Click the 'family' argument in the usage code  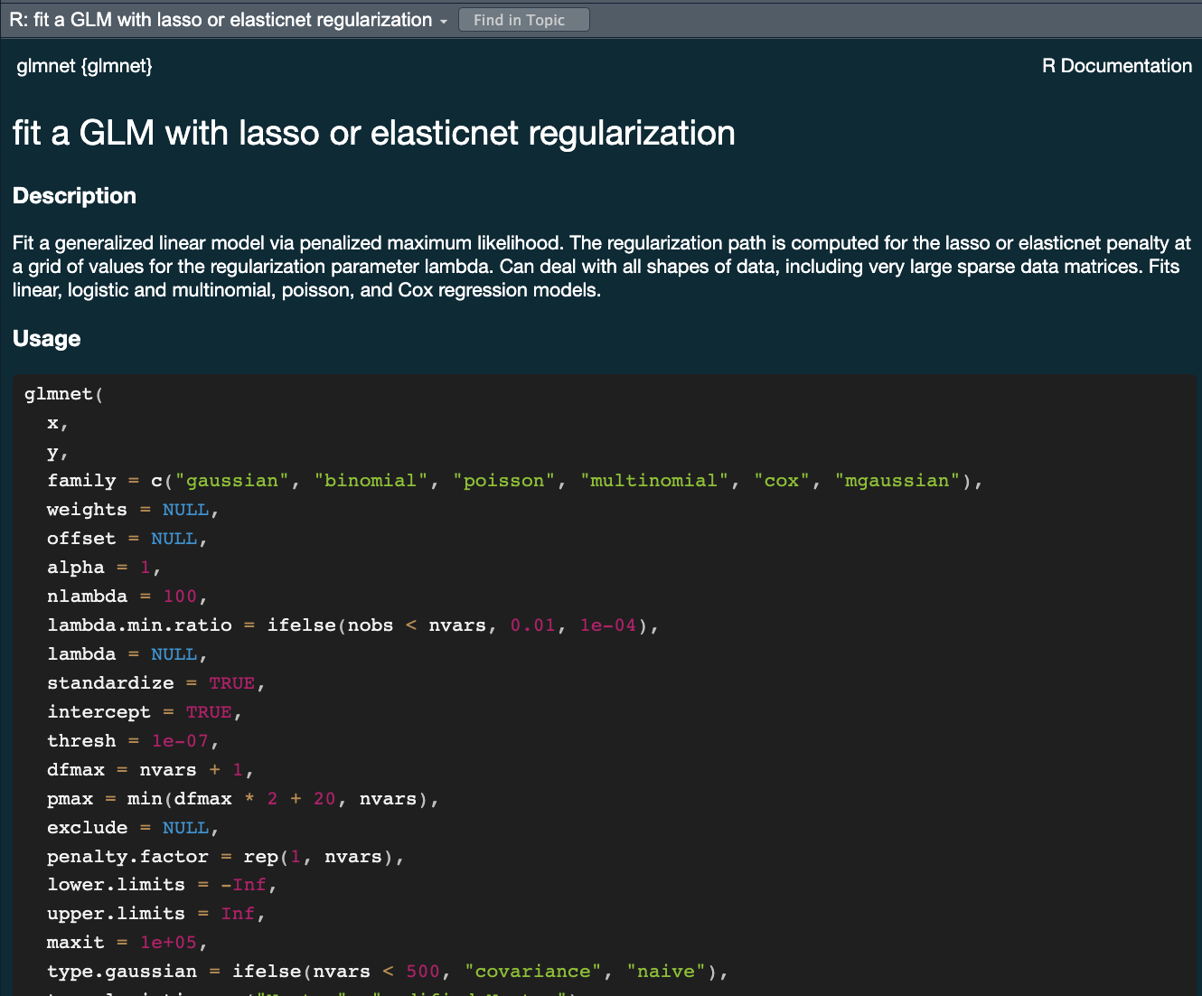coord(81,481)
